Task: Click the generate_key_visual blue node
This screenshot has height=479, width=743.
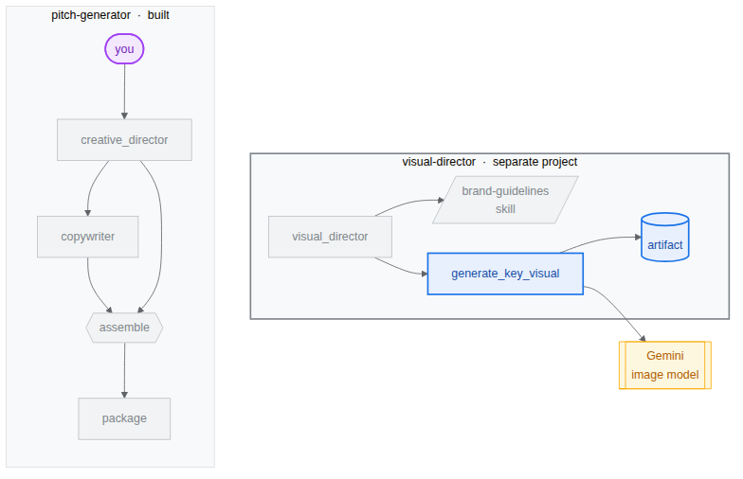Action: tap(505, 274)
